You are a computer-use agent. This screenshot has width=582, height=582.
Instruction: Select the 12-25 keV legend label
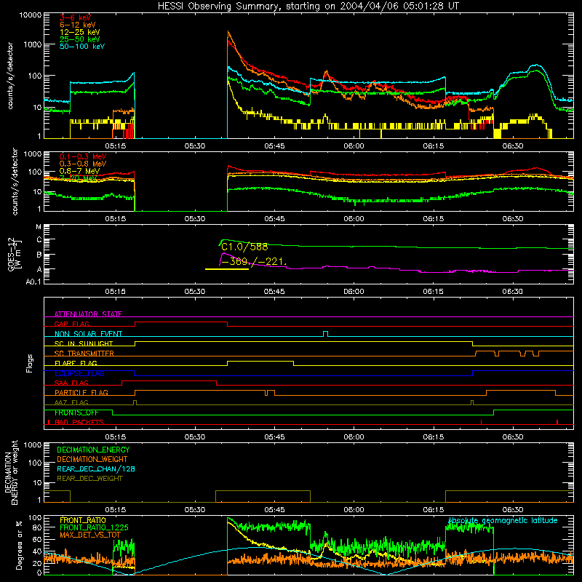[x=79, y=32]
